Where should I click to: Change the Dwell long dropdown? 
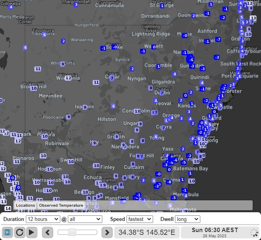186,219
